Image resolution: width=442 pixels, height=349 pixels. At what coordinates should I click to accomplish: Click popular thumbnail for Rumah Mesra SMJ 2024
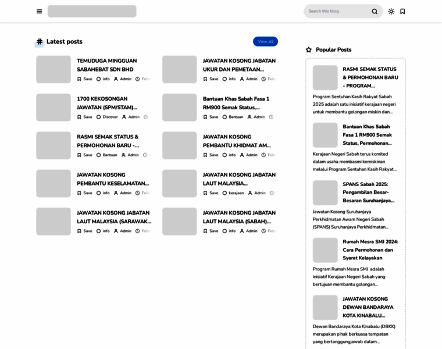[x=325, y=250]
